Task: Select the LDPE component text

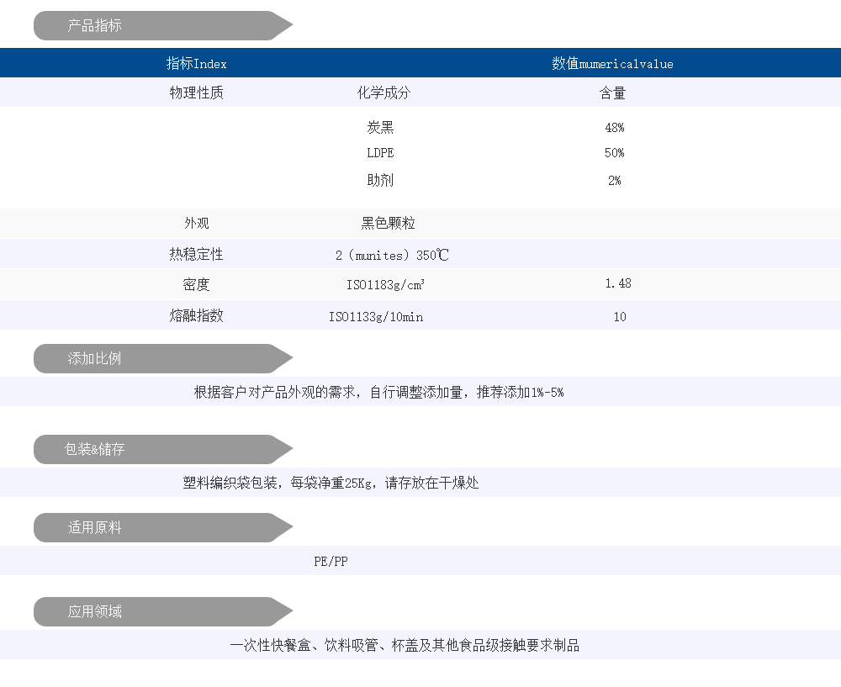Action: pyautogui.click(x=380, y=153)
